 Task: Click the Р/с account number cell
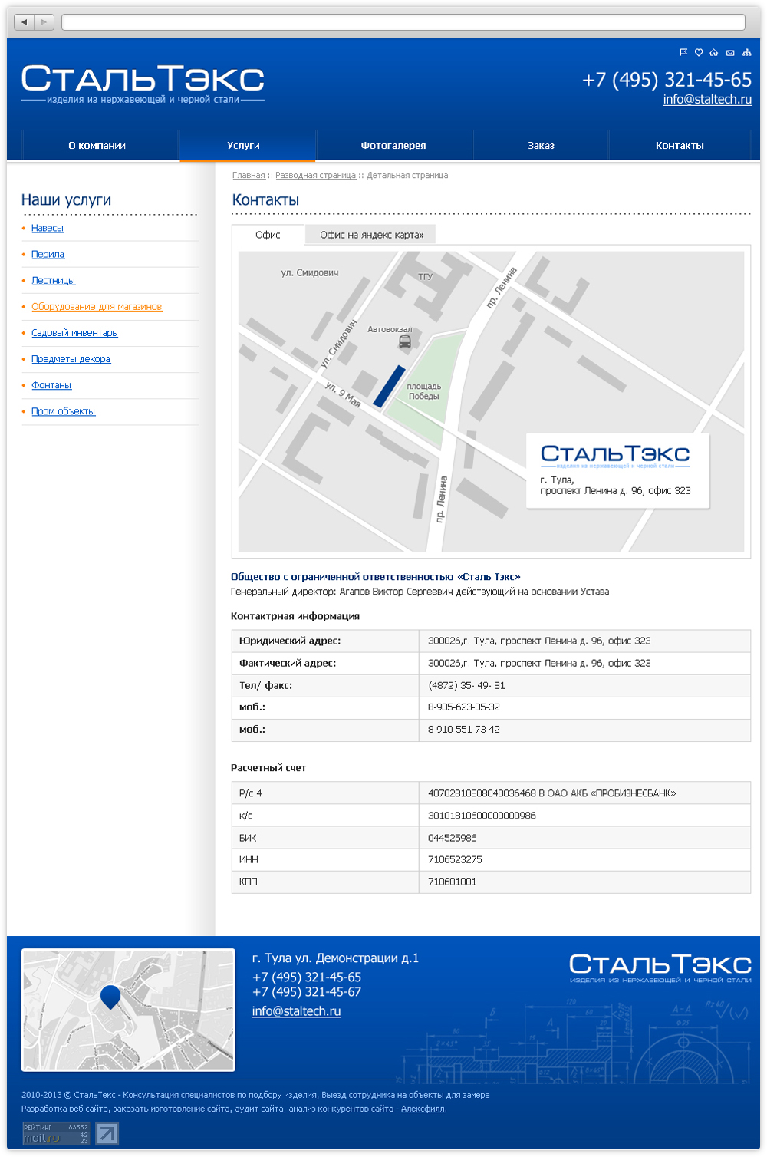click(584, 793)
